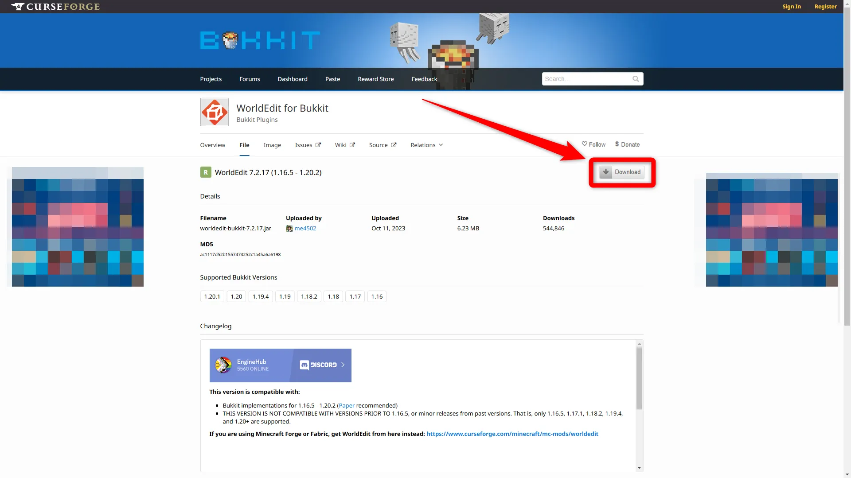Click the left blurred ad thumbnail
The image size is (851, 478).
click(78, 227)
